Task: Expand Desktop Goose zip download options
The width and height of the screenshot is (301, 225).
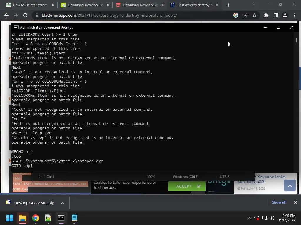Action: [63, 203]
